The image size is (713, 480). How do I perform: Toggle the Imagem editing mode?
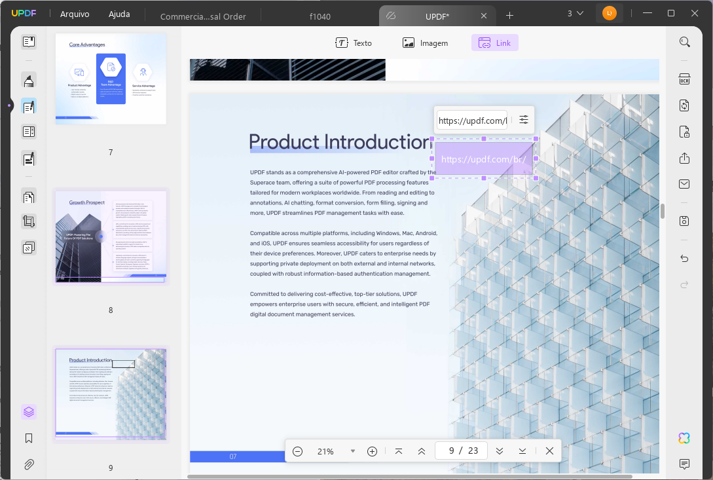tap(426, 43)
